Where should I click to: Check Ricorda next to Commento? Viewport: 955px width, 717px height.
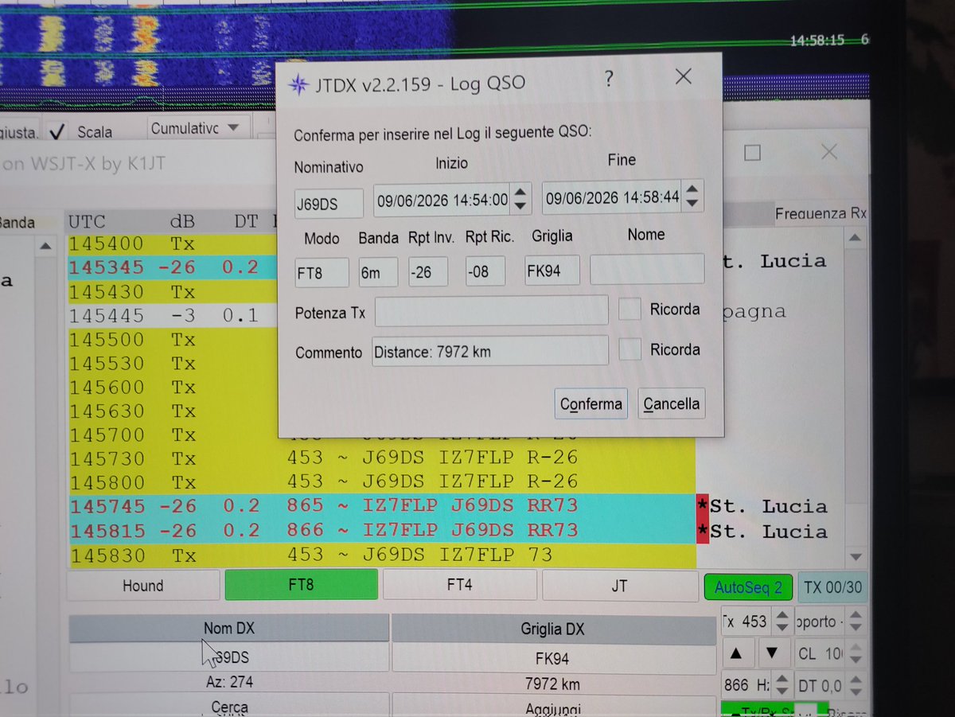630,349
